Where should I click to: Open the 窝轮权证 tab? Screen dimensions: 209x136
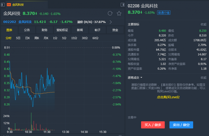coord(62,30)
